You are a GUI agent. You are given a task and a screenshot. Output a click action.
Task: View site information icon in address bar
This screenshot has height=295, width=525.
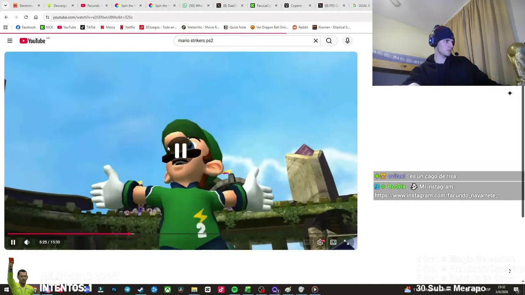point(48,17)
